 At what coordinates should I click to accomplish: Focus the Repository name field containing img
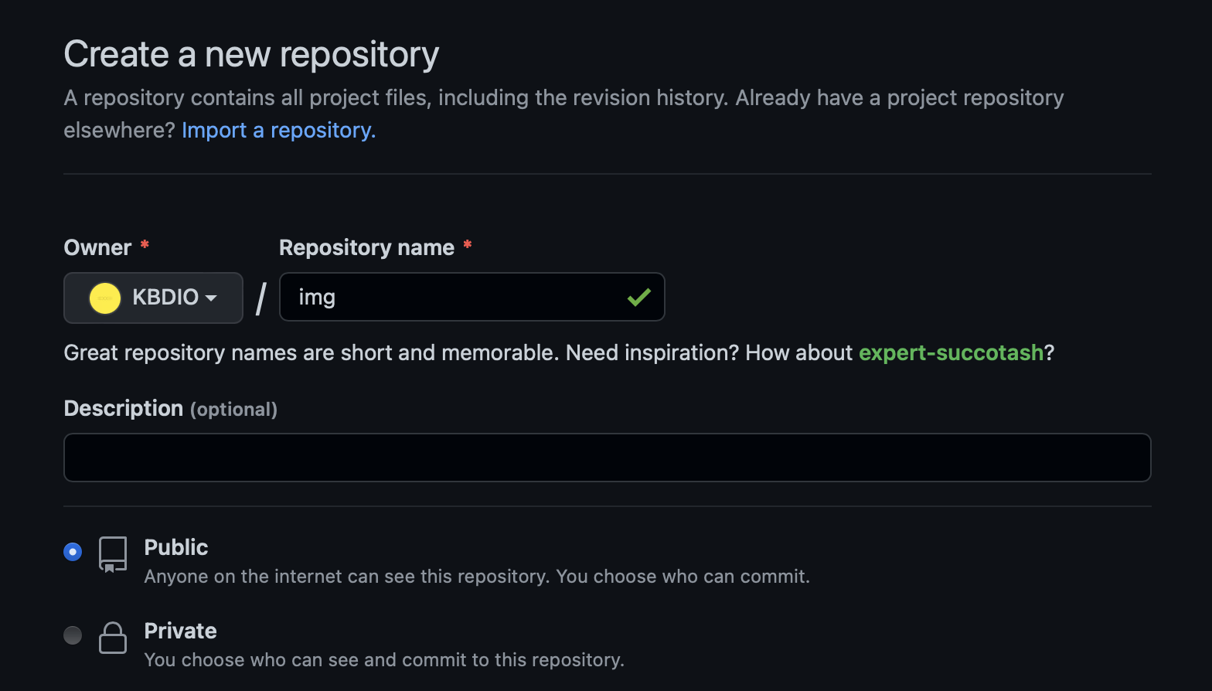(x=472, y=297)
